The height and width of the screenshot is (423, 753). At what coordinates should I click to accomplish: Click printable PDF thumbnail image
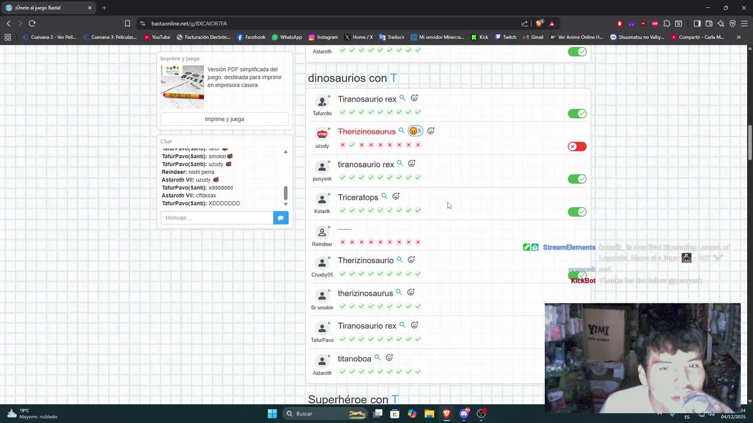pyautogui.click(x=182, y=86)
